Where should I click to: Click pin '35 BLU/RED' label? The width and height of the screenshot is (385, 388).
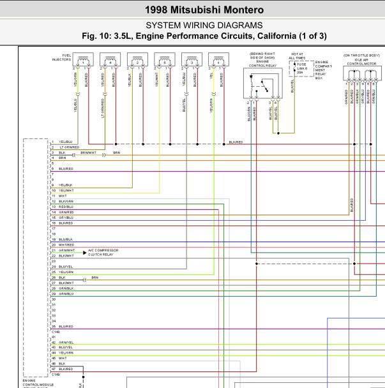[x=63, y=327]
